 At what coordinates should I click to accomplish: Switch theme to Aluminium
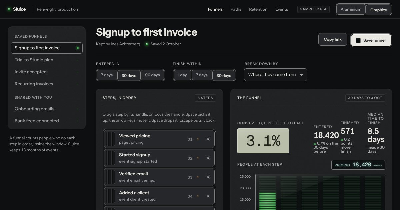351,9
